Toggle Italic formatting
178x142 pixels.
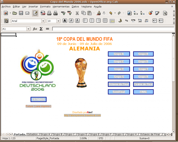(71, 21)
